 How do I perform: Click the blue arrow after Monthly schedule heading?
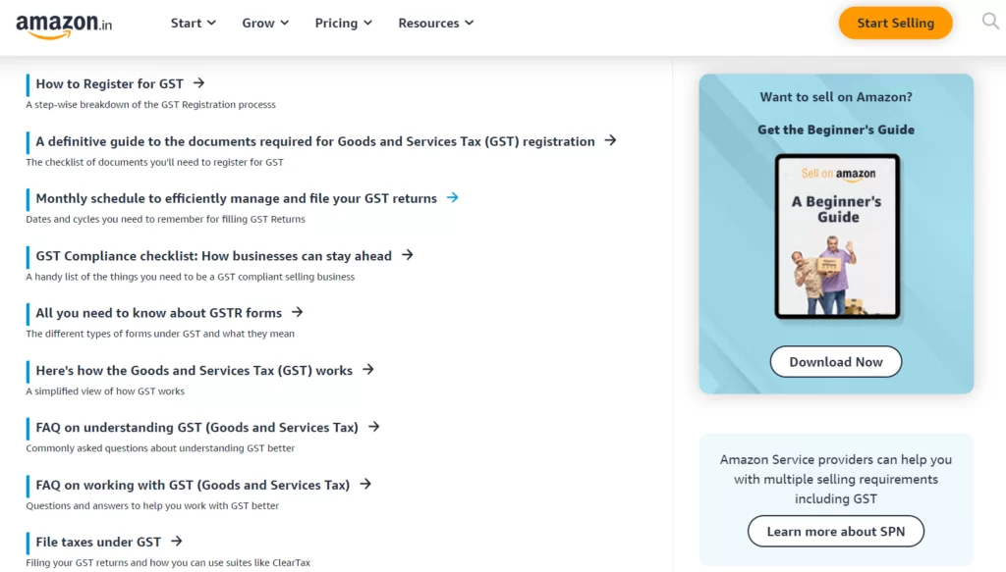452,198
